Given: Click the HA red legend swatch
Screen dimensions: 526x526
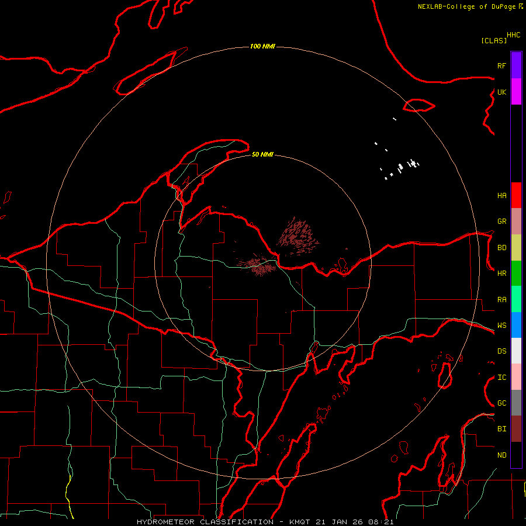Looking at the screenshot, I should click(x=516, y=195).
